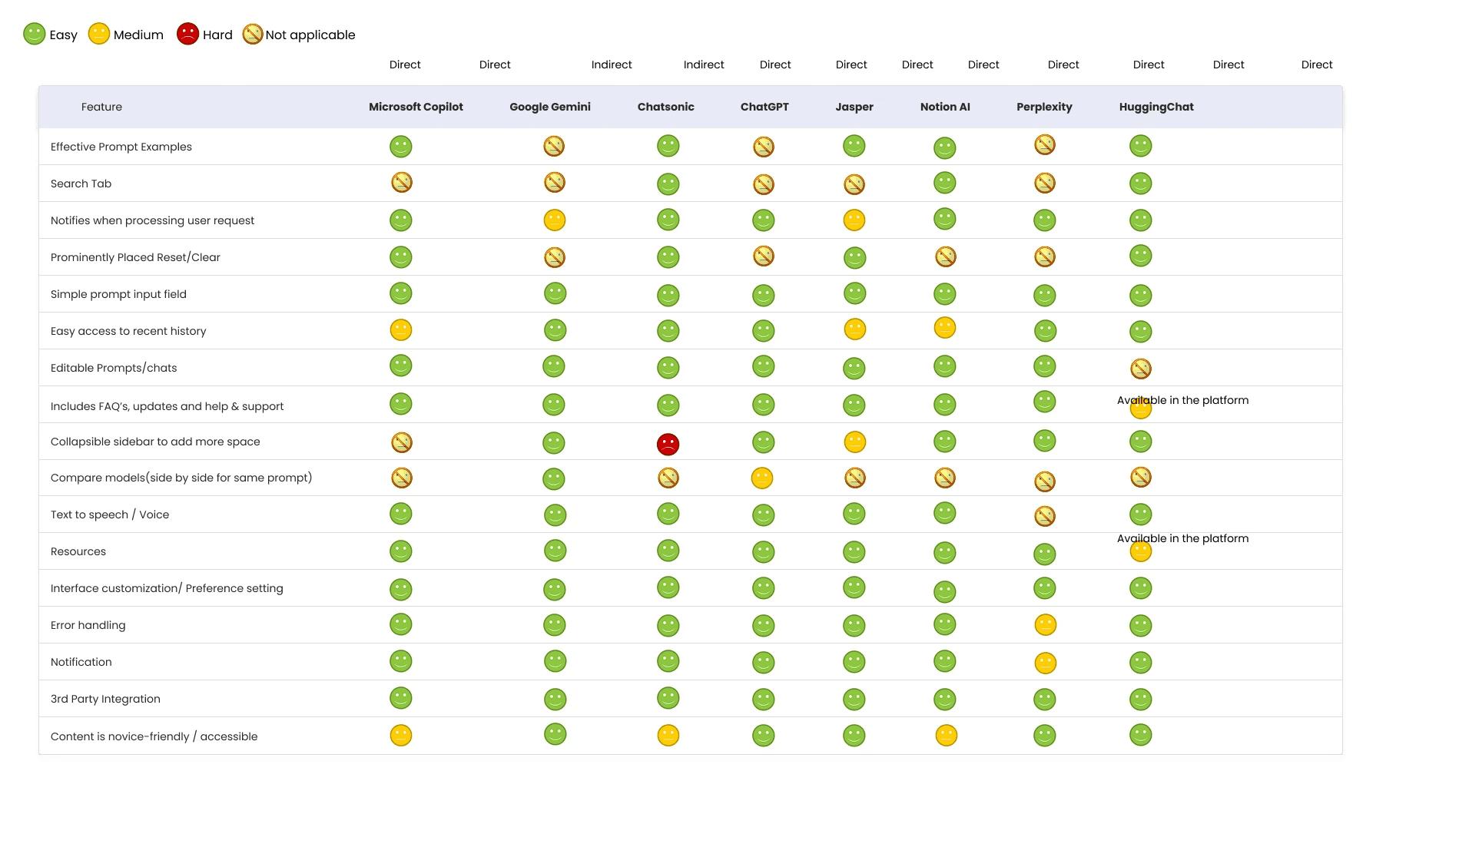The height and width of the screenshot is (847, 1459).
Task: Click 'Editable Prompts/chats' label
Action: point(114,368)
